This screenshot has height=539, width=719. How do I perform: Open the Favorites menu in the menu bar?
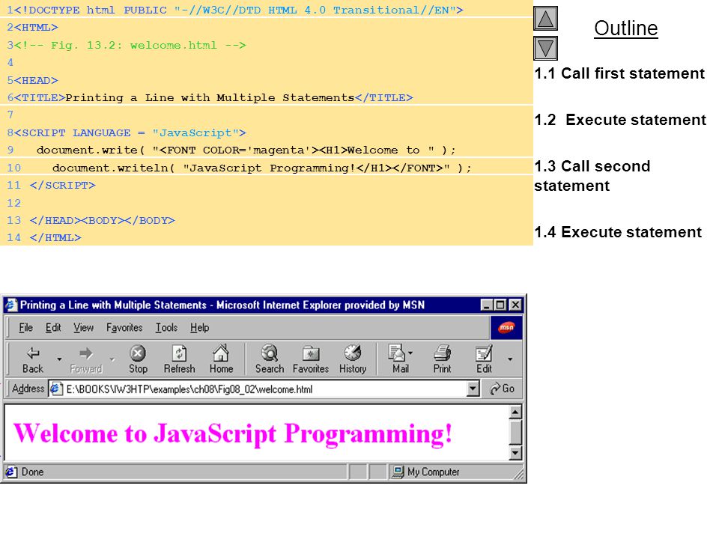coord(124,327)
